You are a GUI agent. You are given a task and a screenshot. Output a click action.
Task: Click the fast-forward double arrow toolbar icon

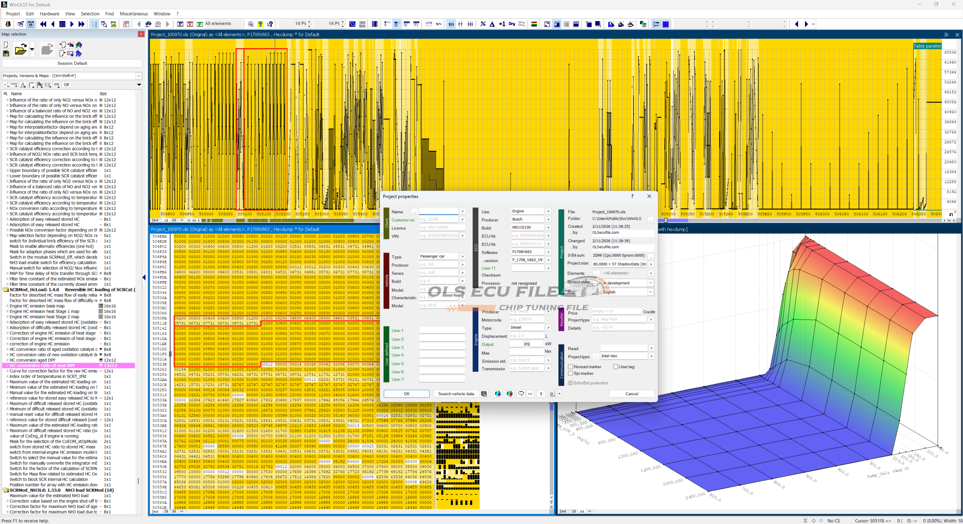pos(81,24)
